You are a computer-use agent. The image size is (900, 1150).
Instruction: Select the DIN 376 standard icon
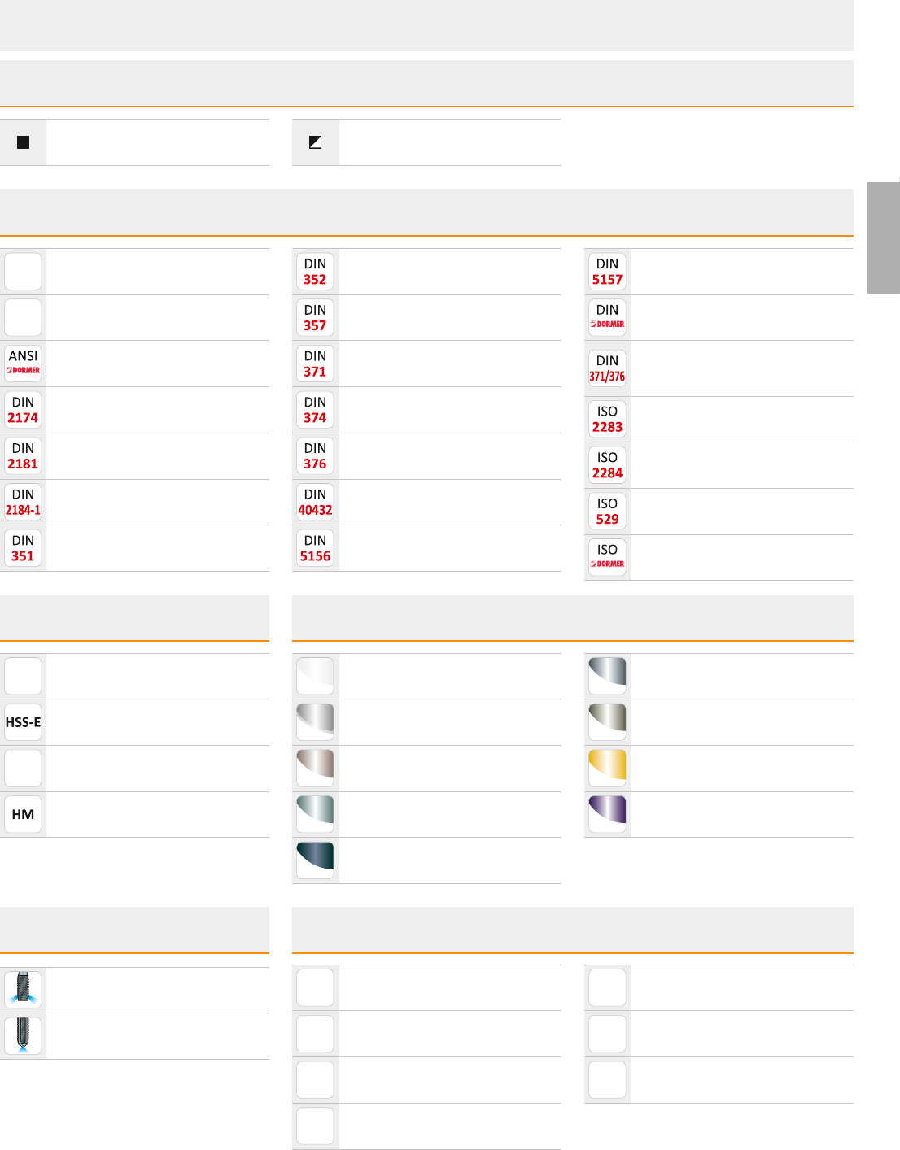click(x=315, y=456)
